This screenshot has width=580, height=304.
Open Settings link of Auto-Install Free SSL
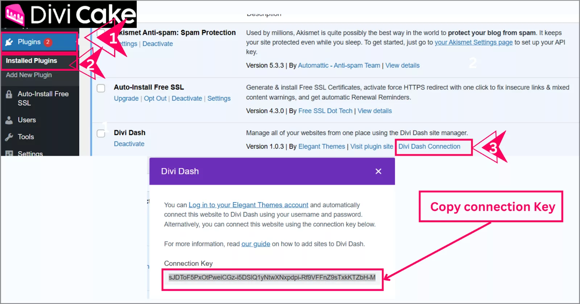coord(219,98)
